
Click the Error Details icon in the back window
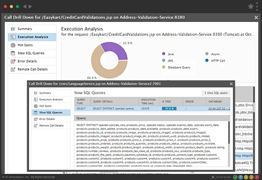(x=13, y=61)
